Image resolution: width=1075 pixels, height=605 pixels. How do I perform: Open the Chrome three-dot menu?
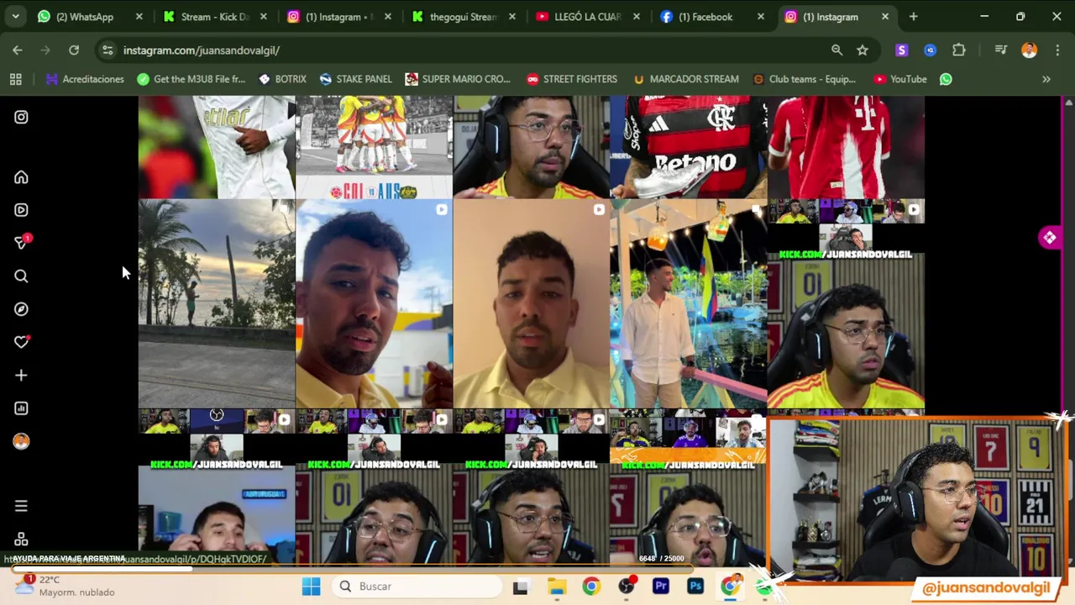(1057, 50)
